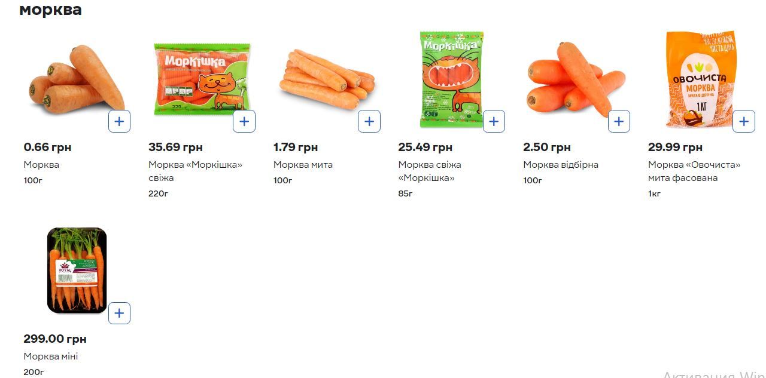View the Royal mini carrots image
The height and width of the screenshot is (378, 766).
pyautogui.click(x=77, y=271)
